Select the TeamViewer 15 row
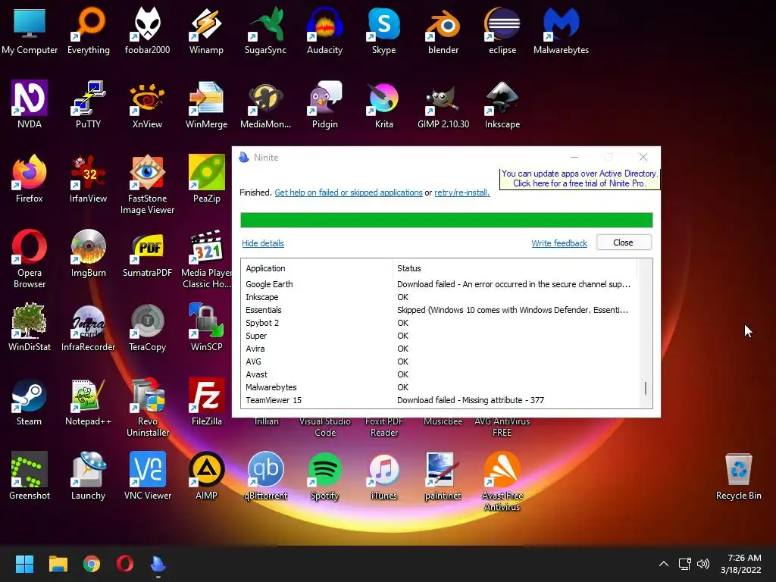The height and width of the screenshot is (582, 776). [x=440, y=400]
